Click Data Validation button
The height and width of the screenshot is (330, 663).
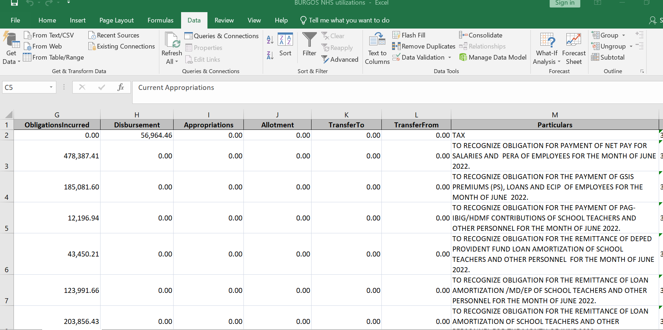(x=418, y=57)
